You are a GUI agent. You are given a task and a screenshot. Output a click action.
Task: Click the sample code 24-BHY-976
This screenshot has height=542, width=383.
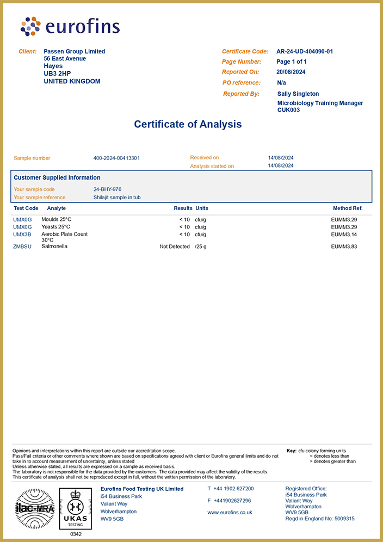(x=107, y=189)
